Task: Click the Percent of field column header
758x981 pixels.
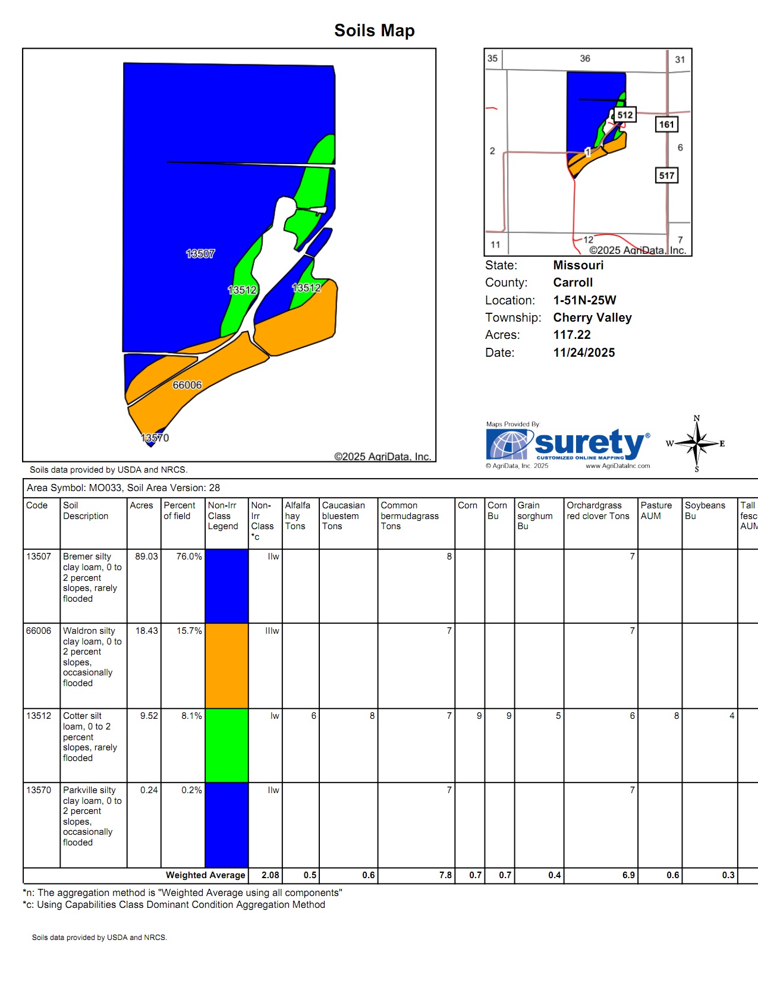Action: (180, 511)
